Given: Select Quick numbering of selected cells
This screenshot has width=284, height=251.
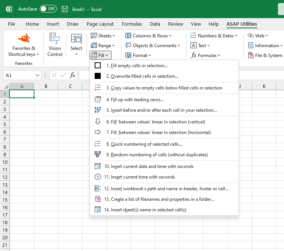Looking at the screenshot, I should [x=164, y=144].
